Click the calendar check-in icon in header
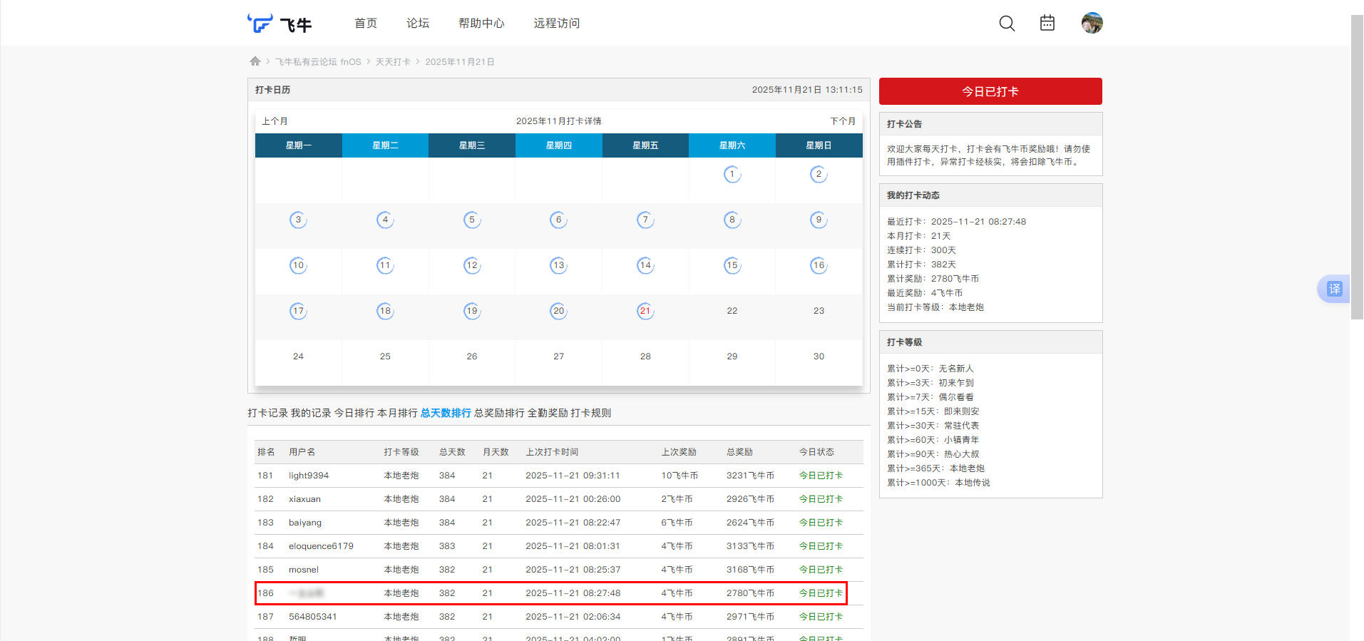Image resolution: width=1364 pixels, height=641 pixels. pos(1047,23)
